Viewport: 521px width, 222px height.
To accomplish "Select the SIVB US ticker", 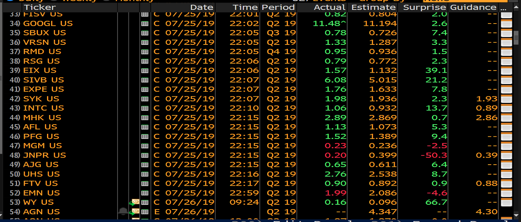I will click(x=43, y=80).
